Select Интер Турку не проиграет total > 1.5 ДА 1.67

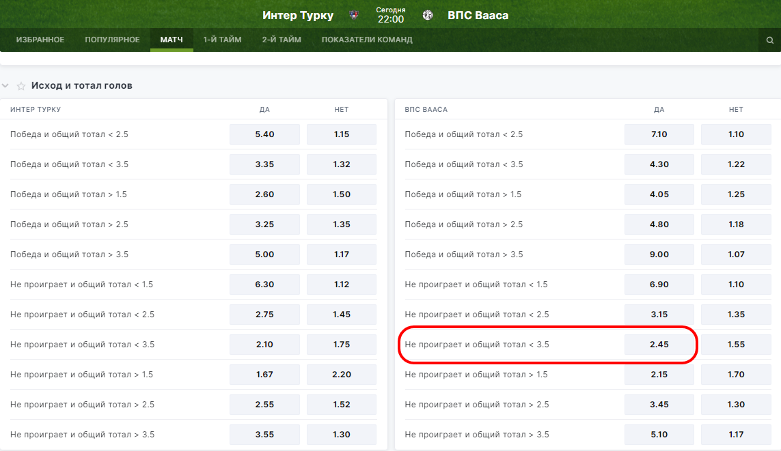[264, 375]
